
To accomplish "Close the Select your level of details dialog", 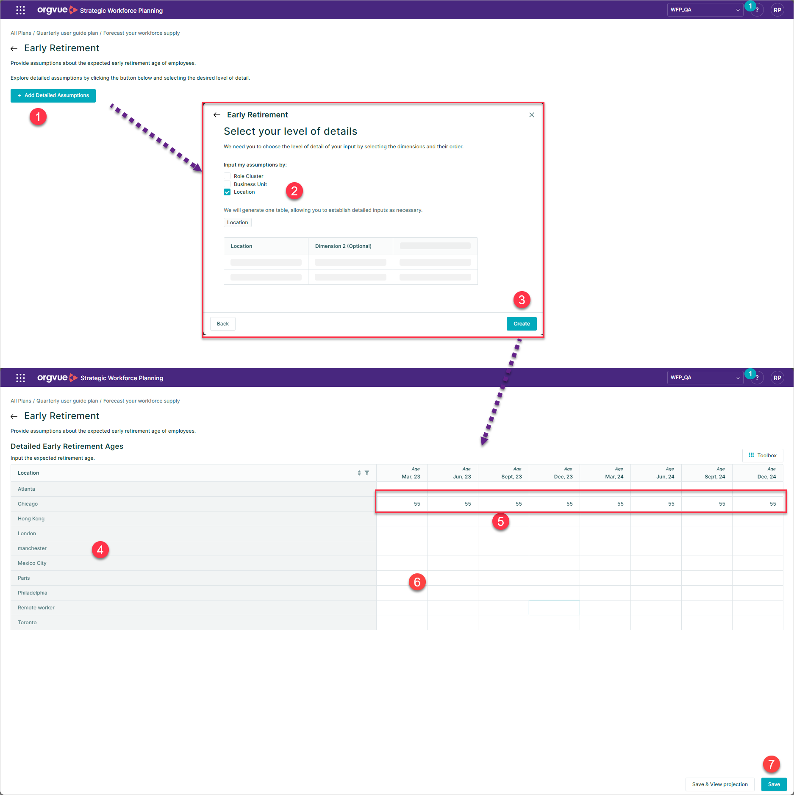I will click(532, 115).
